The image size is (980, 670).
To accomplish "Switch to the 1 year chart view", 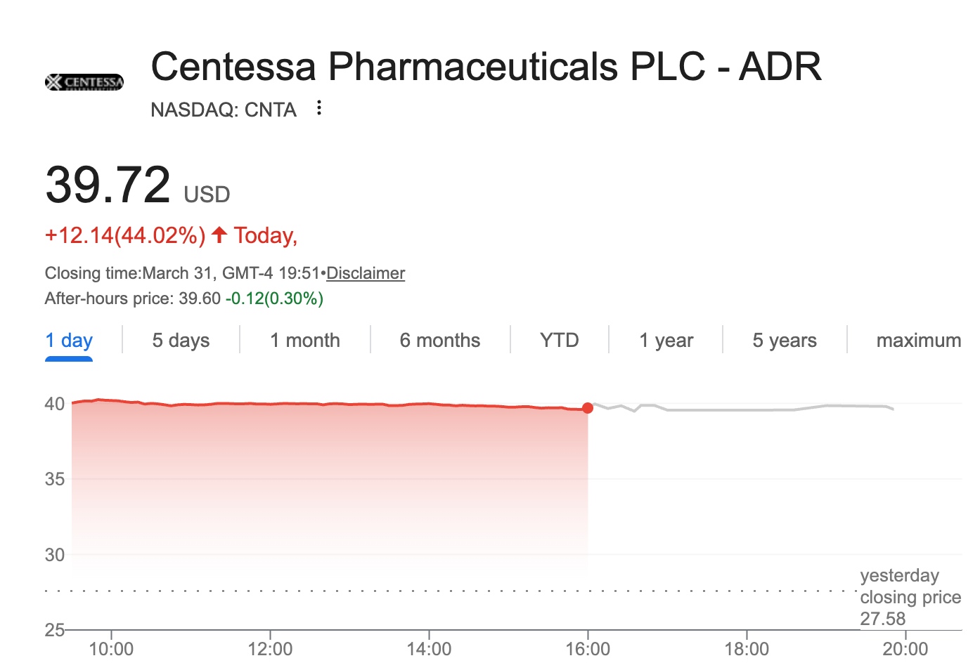I will point(666,340).
